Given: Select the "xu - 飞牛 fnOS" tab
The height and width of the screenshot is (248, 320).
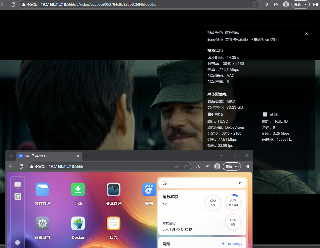Looking at the screenshot, I should (x=49, y=156).
